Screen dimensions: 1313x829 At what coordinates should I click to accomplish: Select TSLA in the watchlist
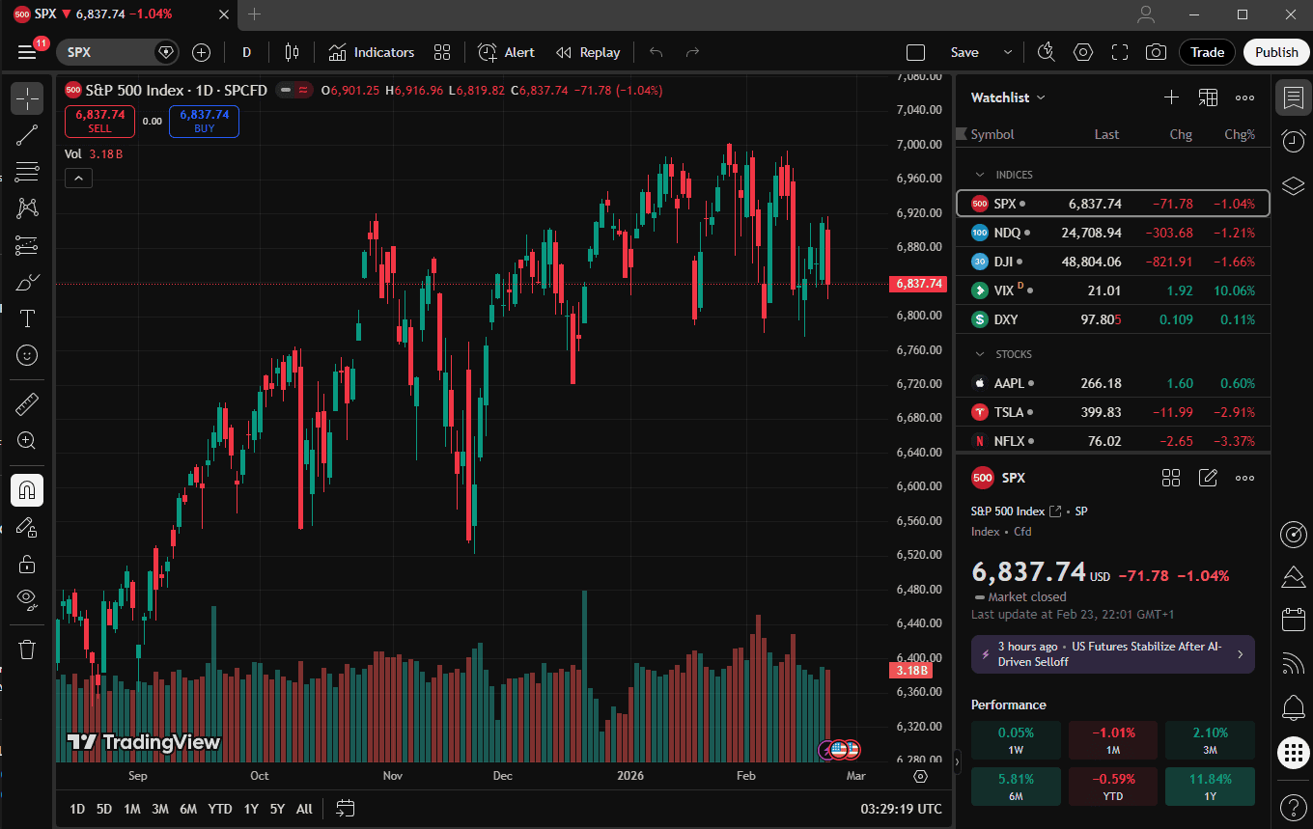pyautogui.click(x=1008, y=412)
